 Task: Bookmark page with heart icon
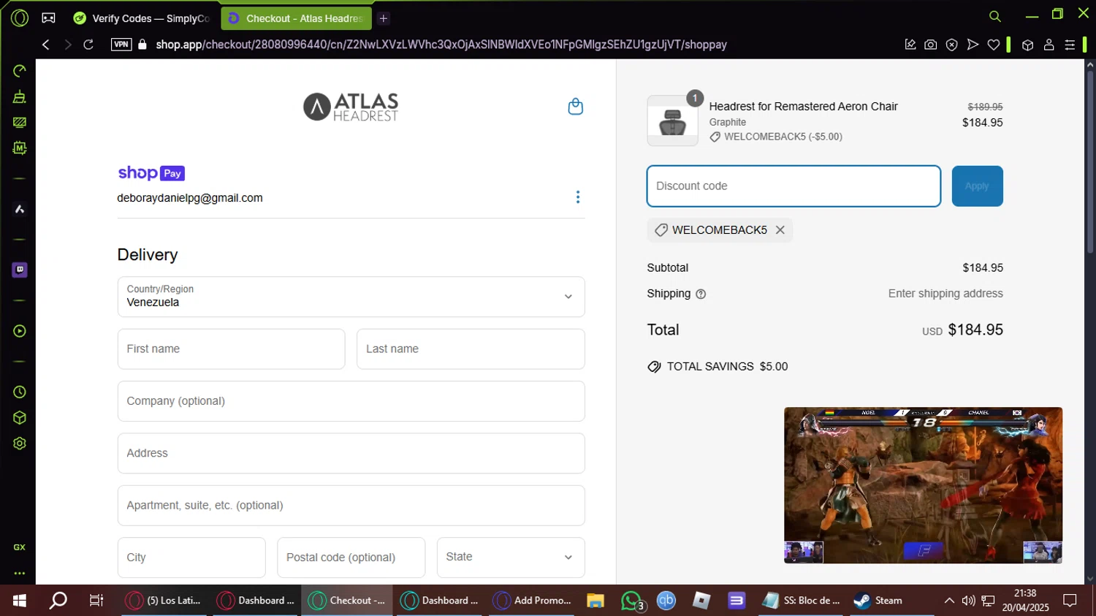994,45
